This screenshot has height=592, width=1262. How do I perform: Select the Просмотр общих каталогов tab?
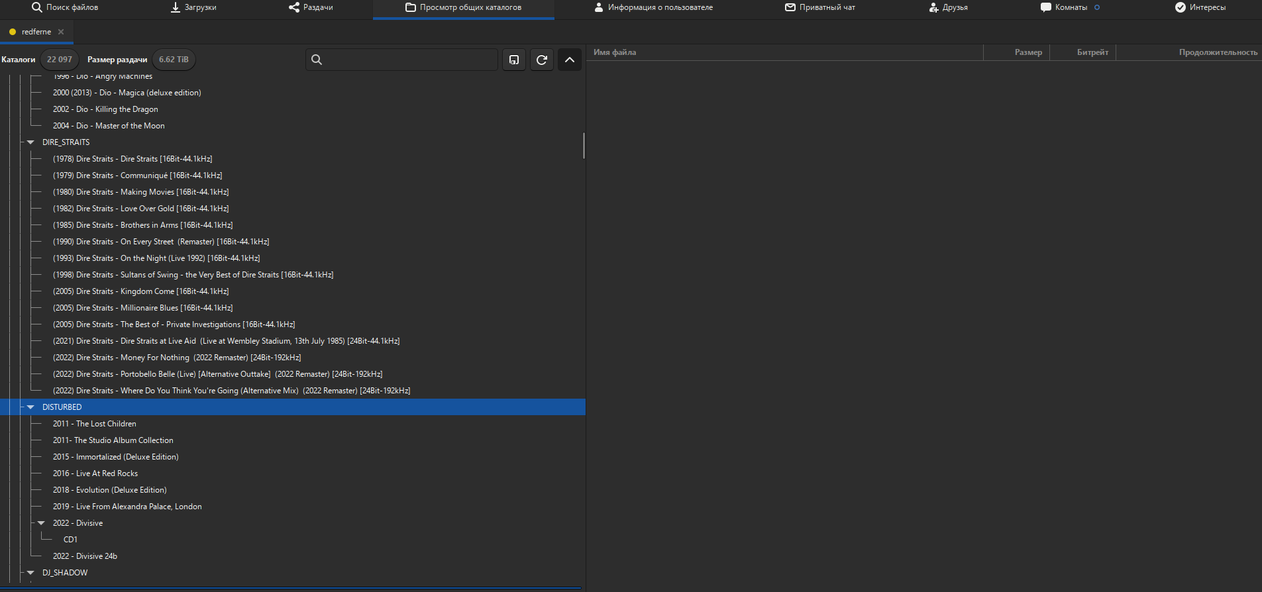click(464, 7)
